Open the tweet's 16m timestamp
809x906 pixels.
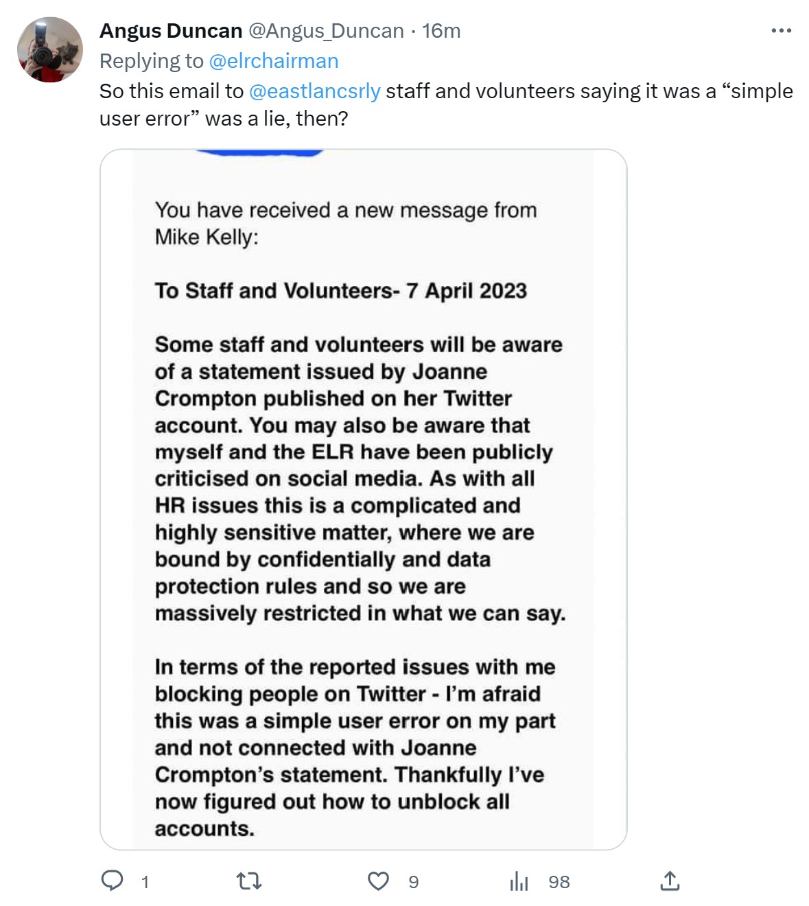(x=441, y=31)
